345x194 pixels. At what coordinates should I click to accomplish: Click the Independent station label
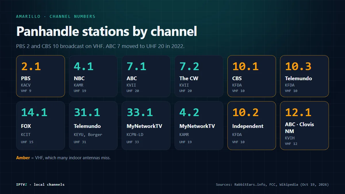[248, 126]
